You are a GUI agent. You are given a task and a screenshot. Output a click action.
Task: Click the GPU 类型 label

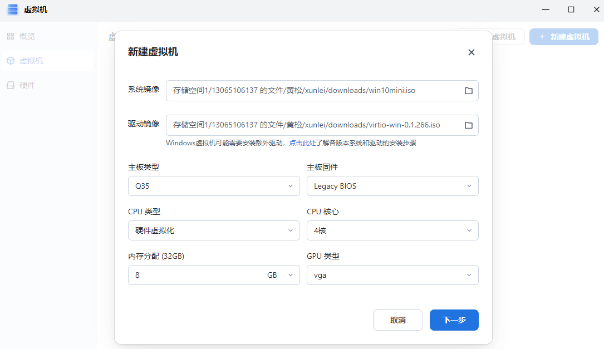(x=323, y=256)
